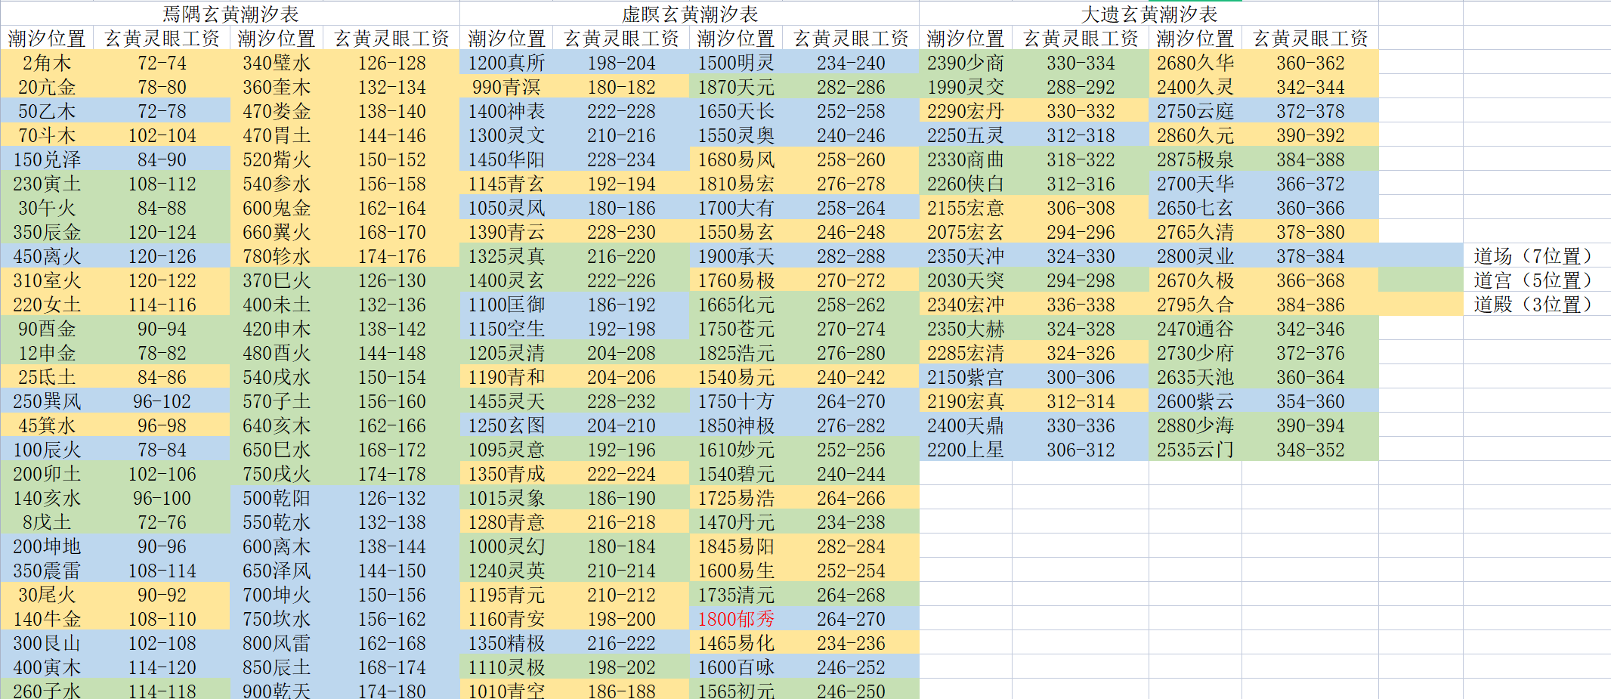
Task: Click the 310室火 cell
Action: pyautogui.click(x=48, y=280)
